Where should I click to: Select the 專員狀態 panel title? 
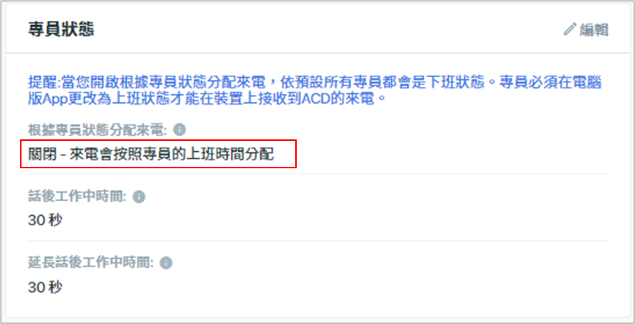[61, 30]
